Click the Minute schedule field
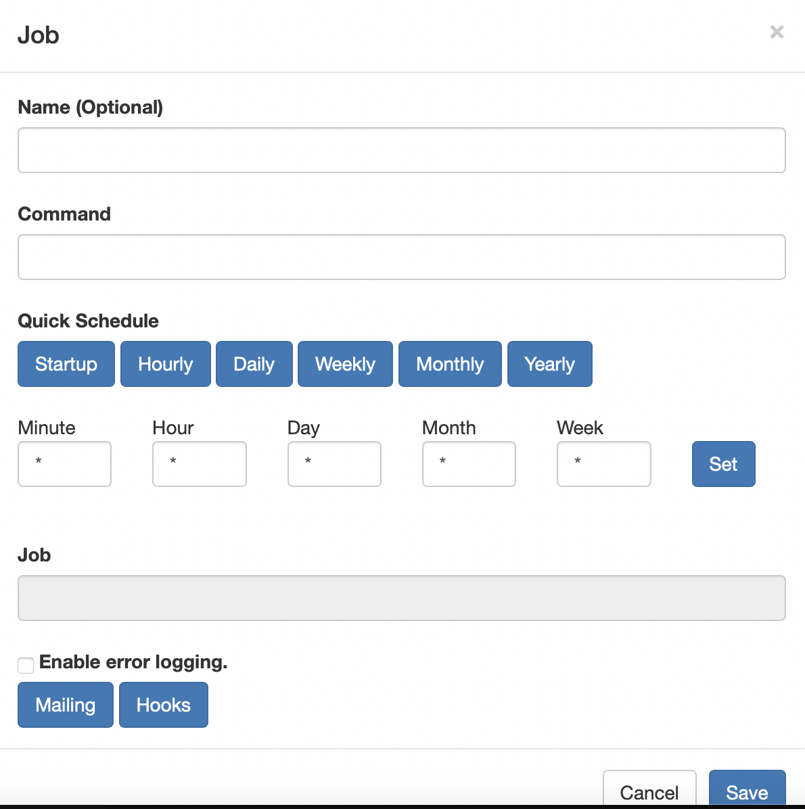Image resolution: width=805 pixels, height=809 pixels. [64, 464]
